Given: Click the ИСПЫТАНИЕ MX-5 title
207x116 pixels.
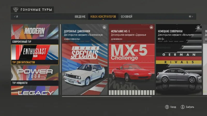Looking at the screenshot, I should (x=120, y=31).
